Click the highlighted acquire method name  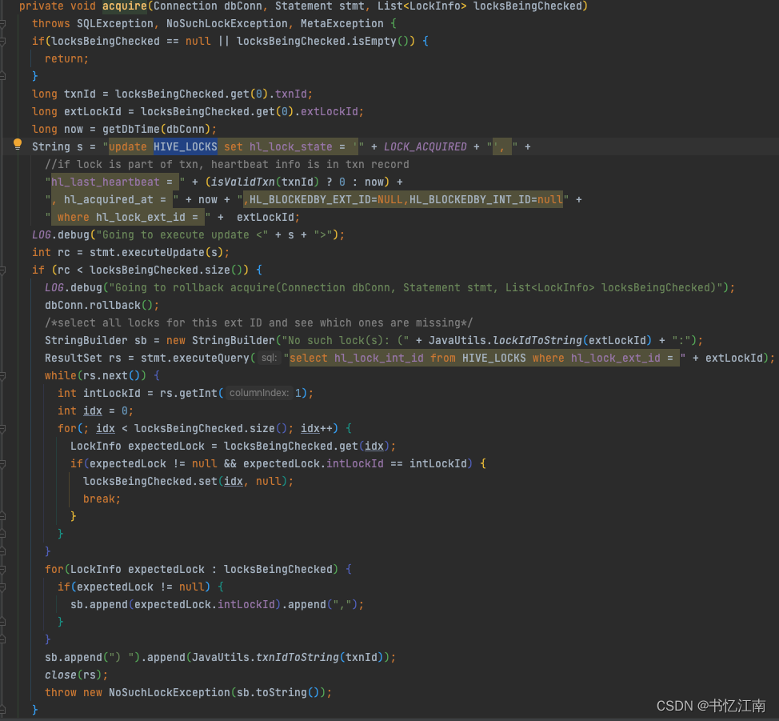coord(125,6)
